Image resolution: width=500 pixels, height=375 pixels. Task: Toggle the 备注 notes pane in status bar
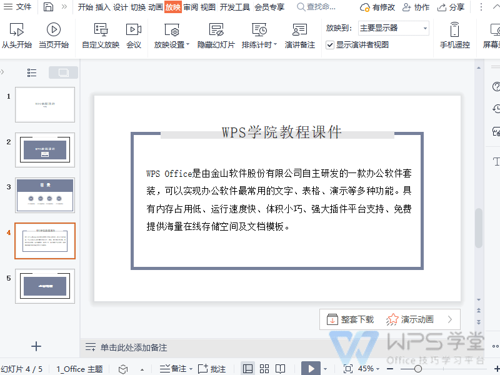coord(173,369)
